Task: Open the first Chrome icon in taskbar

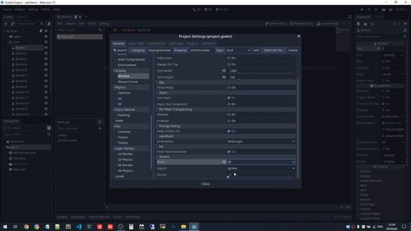Action: point(26,227)
